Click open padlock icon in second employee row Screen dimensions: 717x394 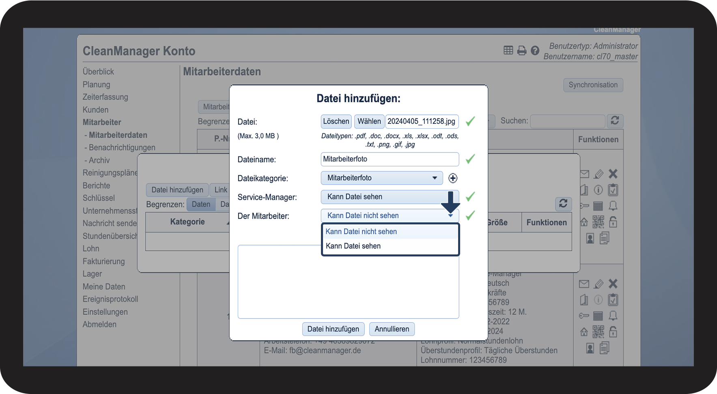pos(613,332)
